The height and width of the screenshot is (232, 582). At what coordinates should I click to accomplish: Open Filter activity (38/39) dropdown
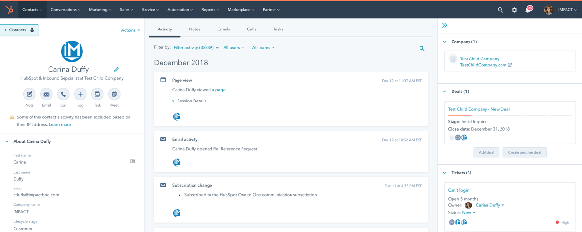pyautogui.click(x=196, y=48)
